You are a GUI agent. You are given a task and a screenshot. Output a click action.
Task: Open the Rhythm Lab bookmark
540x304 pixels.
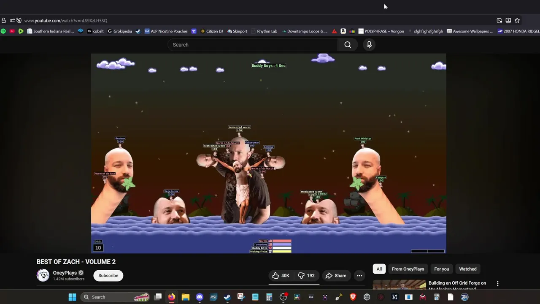coord(264,31)
